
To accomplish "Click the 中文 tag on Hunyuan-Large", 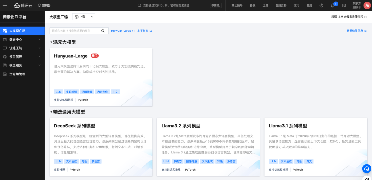I will click(x=115, y=92).
